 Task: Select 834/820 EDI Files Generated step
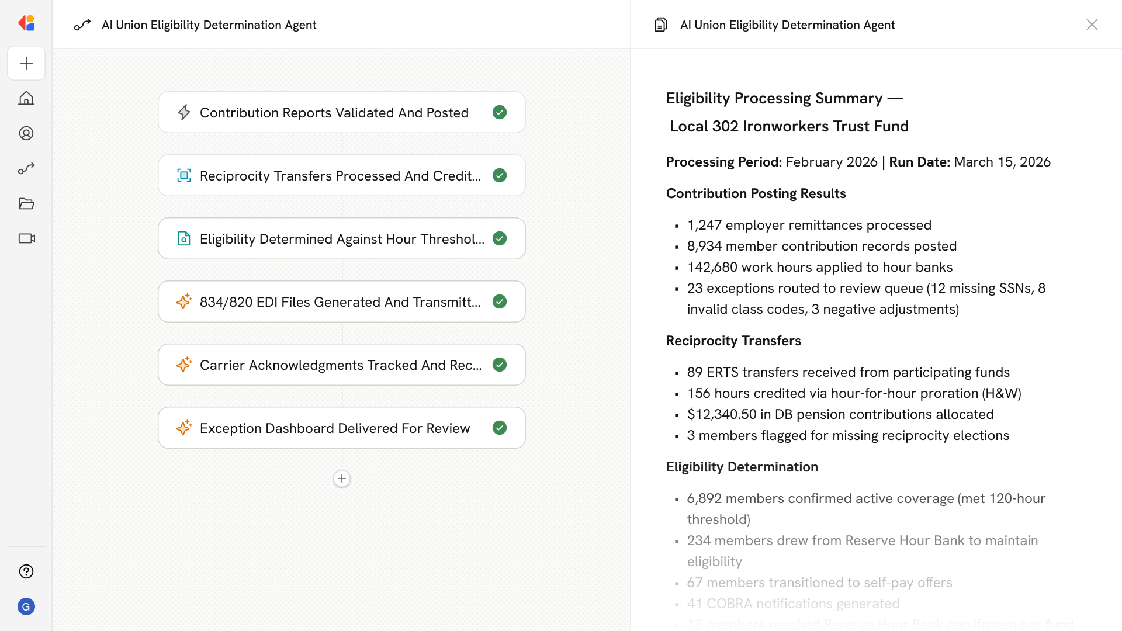pos(341,301)
